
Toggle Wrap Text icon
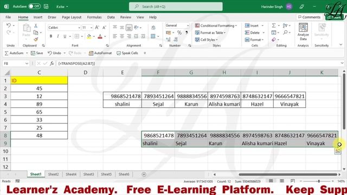[153, 28]
